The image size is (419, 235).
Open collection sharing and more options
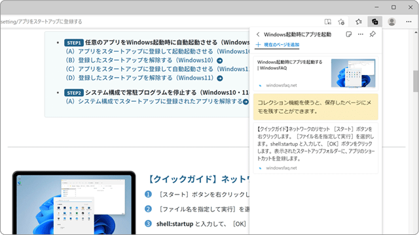(x=361, y=34)
